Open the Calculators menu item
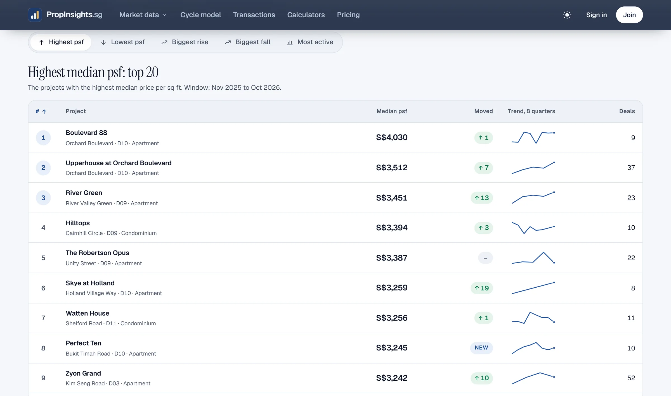Screen dimensions: 671x396 [306, 15]
